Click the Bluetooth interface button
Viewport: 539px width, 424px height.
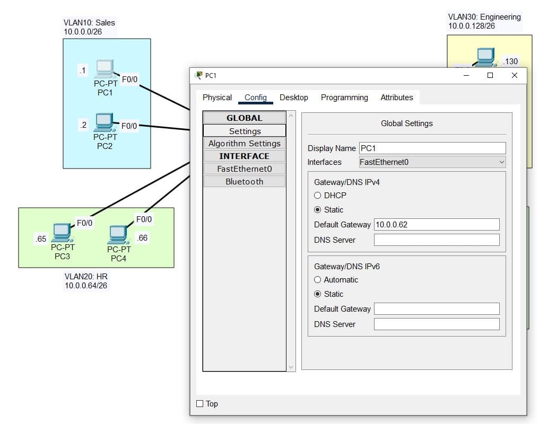(x=244, y=182)
